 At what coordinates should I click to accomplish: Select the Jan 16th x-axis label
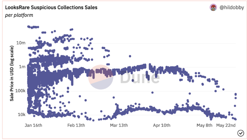pyautogui.click(x=33, y=125)
